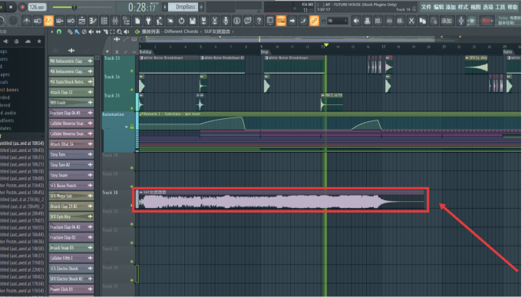The image size is (522, 297).
Task: Click Different Chords in playlist breadcrumb
Action: click(x=181, y=31)
